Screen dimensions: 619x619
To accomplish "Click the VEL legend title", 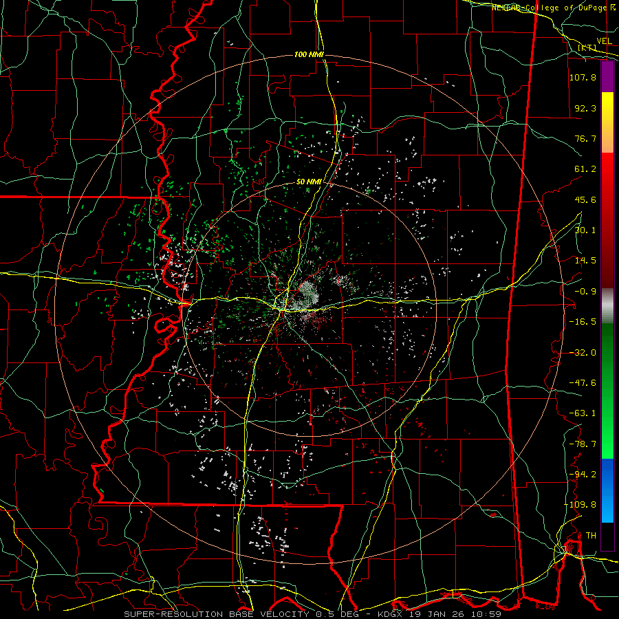I will (x=604, y=41).
